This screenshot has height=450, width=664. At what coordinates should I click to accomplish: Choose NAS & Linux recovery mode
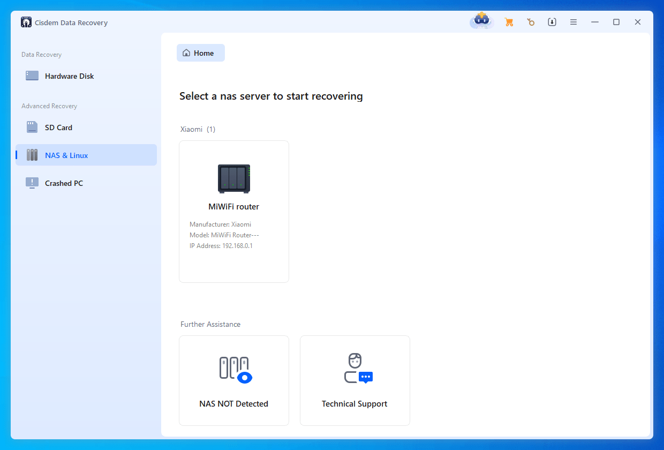pos(86,155)
